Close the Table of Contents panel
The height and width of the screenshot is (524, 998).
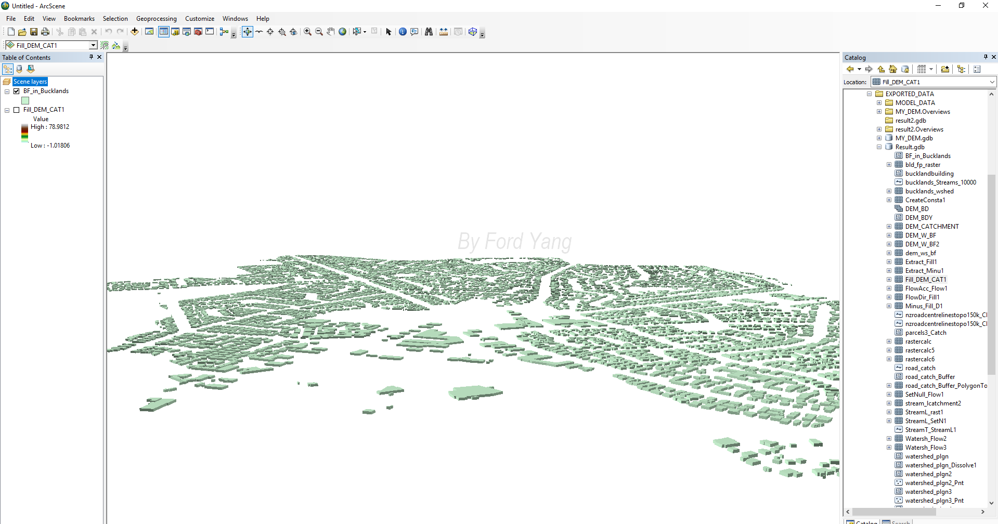point(99,57)
